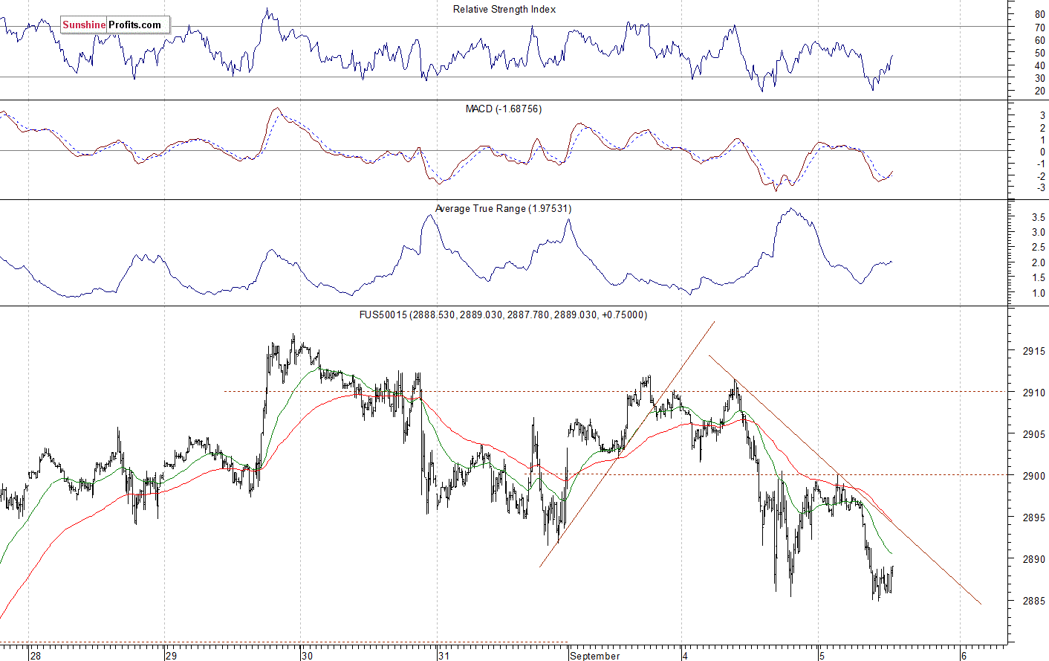Click the 6 date axis label
The width and height of the screenshot is (1049, 661).
964,656
